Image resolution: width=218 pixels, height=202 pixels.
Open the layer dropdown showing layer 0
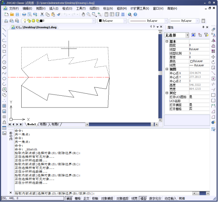[x=59, y=21]
